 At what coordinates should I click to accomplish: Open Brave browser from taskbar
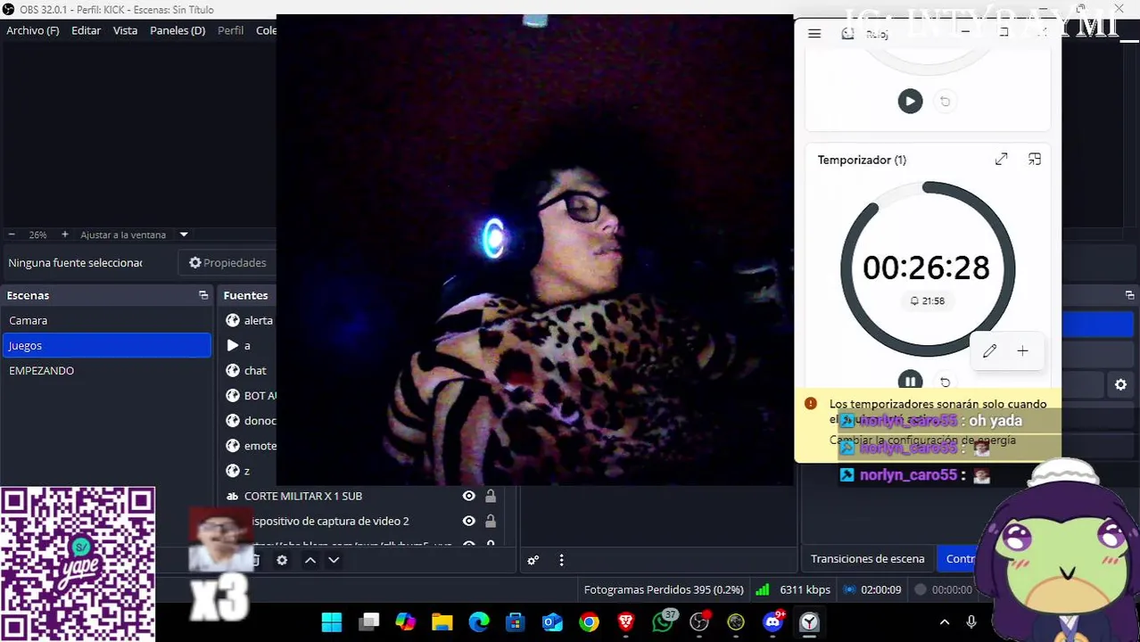(625, 621)
